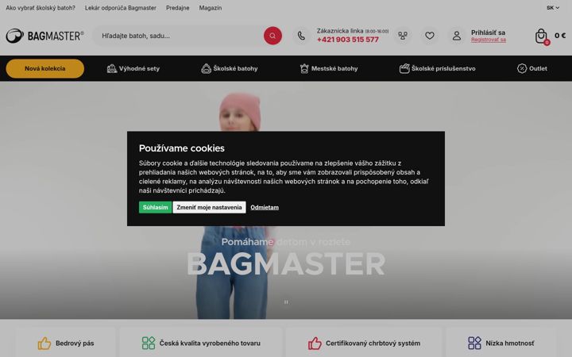Image resolution: width=572 pixels, height=357 pixels.
Task: Click the phone handset icon
Action: pos(301,36)
